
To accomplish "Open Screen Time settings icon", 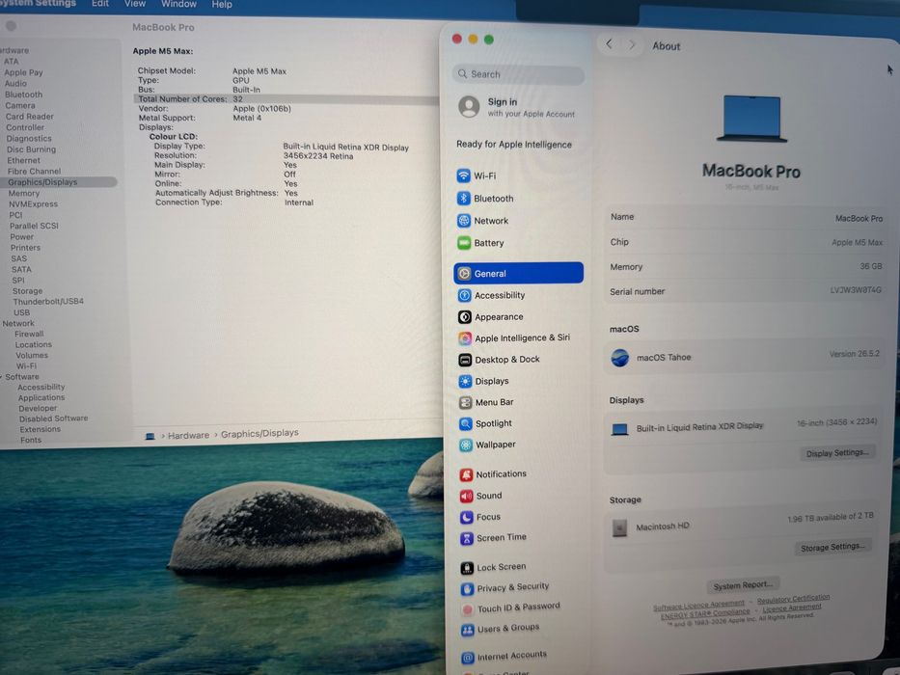I will 467,539.
